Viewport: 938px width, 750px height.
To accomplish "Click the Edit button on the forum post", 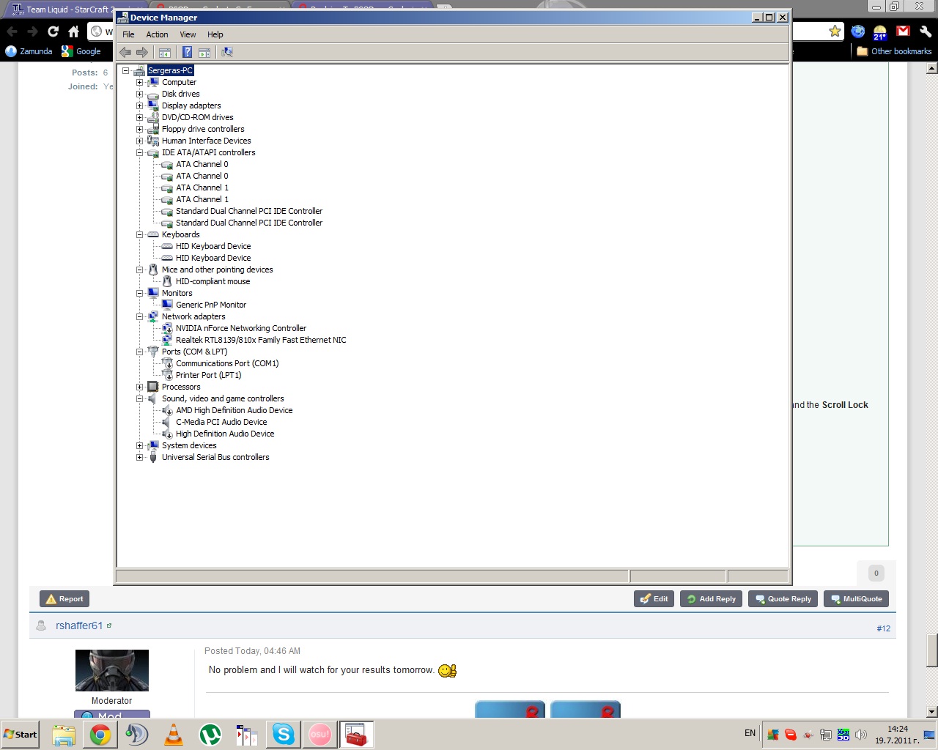I will point(654,599).
